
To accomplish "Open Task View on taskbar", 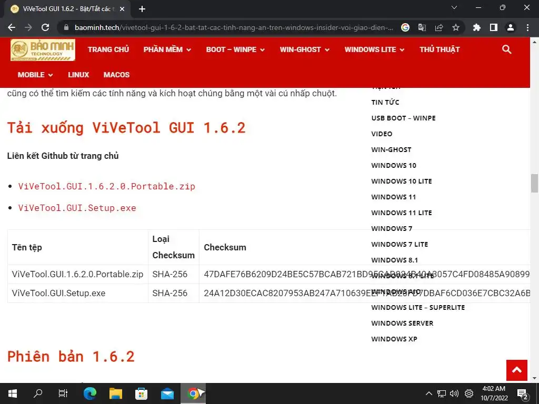I will click(63, 393).
